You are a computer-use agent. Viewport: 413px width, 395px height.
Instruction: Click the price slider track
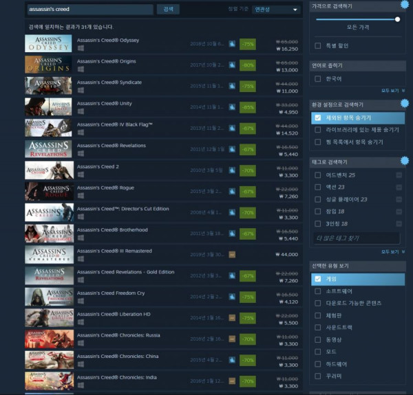tap(357, 19)
